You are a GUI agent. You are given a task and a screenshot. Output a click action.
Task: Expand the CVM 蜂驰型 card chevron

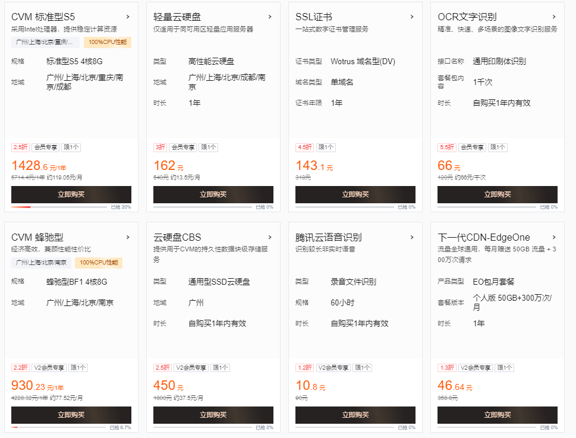click(128, 237)
